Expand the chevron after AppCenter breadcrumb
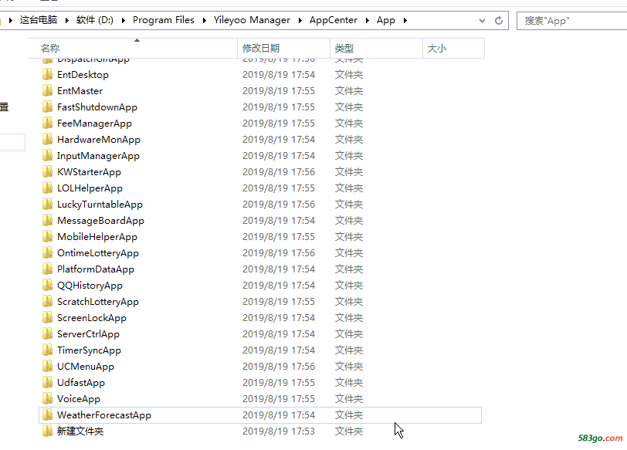Screen dimensions: 627x450 [x=368, y=20]
